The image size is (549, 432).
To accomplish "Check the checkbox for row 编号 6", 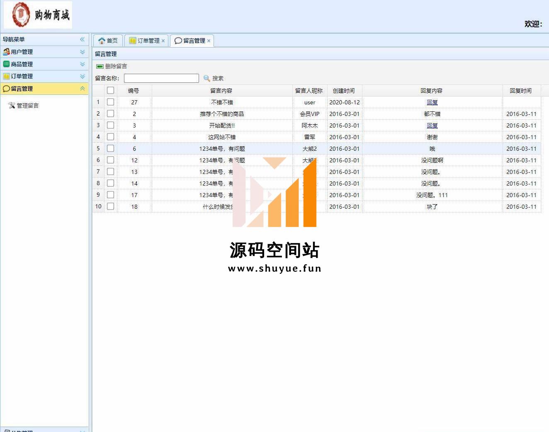I will (110, 148).
